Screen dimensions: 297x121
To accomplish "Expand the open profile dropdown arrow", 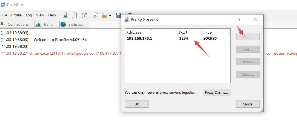I will coord(110,16).
